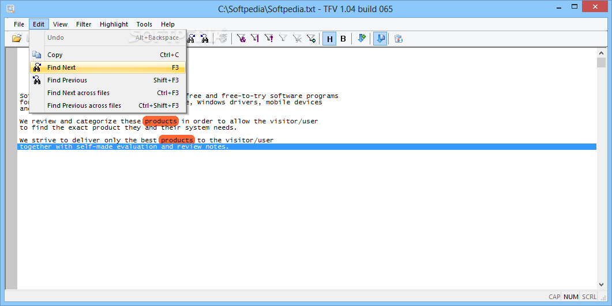Click the plain gray funnel filter icon
This screenshot has height=306, width=612.
(283, 38)
